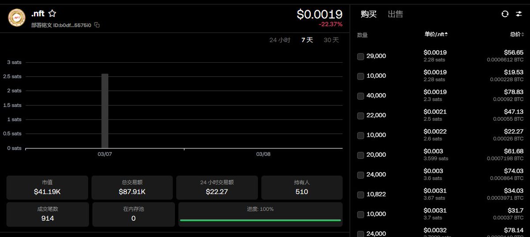Click the 0.0006612 BTC amount
This screenshot has height=237, width=530.
[x=505, y=60]
